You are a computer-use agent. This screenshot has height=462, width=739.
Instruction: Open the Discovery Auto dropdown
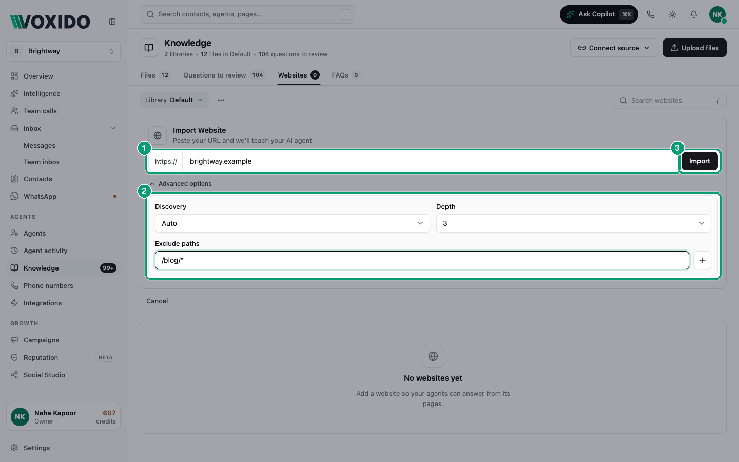click(x=293, y=223)
